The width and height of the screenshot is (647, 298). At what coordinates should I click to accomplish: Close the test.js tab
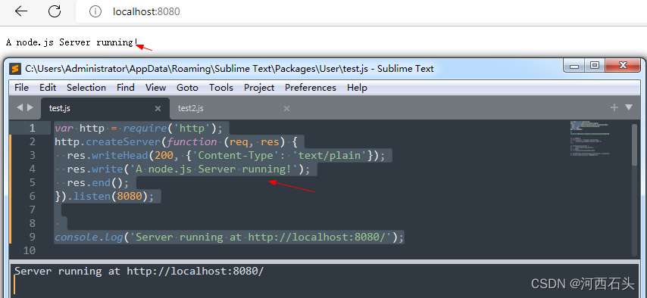point(158,109)
